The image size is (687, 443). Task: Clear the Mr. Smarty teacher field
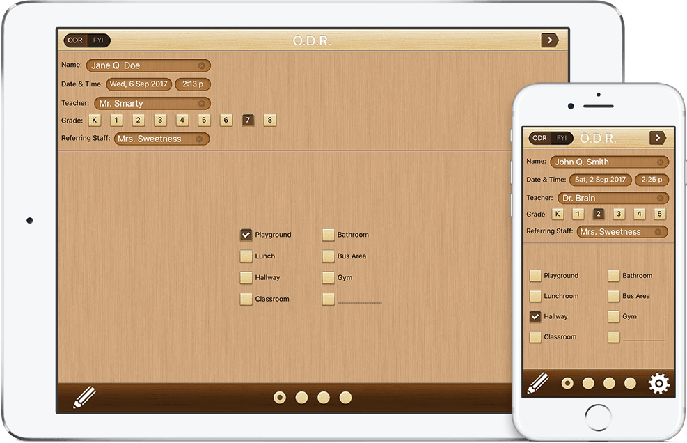202,104
